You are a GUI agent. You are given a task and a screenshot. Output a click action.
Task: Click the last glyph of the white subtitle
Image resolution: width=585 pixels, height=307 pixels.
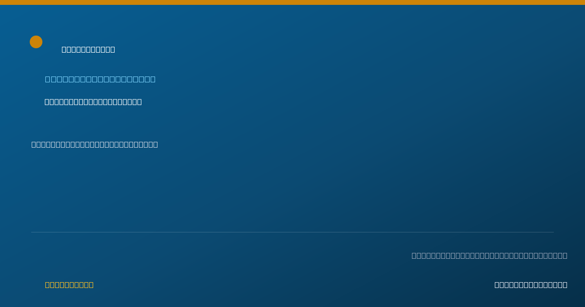(139, 102)
